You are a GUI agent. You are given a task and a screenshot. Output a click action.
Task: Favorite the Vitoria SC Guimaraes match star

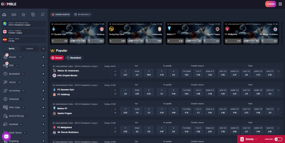point(115,75)
